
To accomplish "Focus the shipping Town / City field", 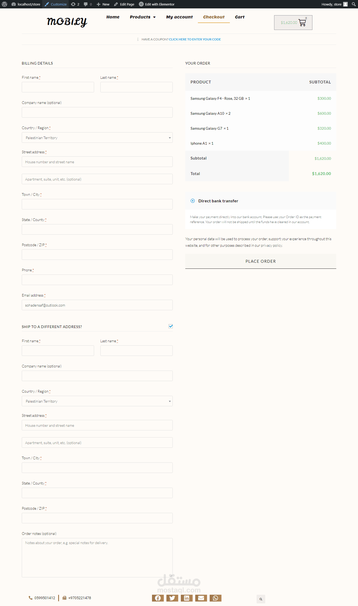I will (x=97, y=468).
